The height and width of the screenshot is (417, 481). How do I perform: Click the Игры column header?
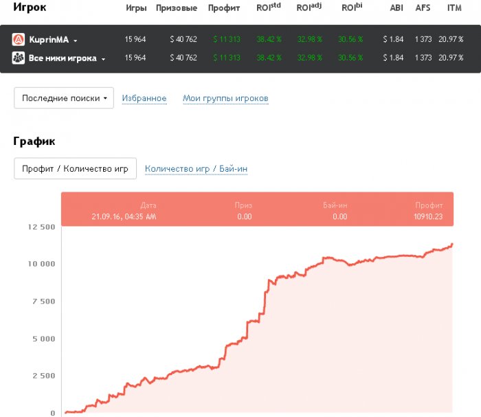136,8
